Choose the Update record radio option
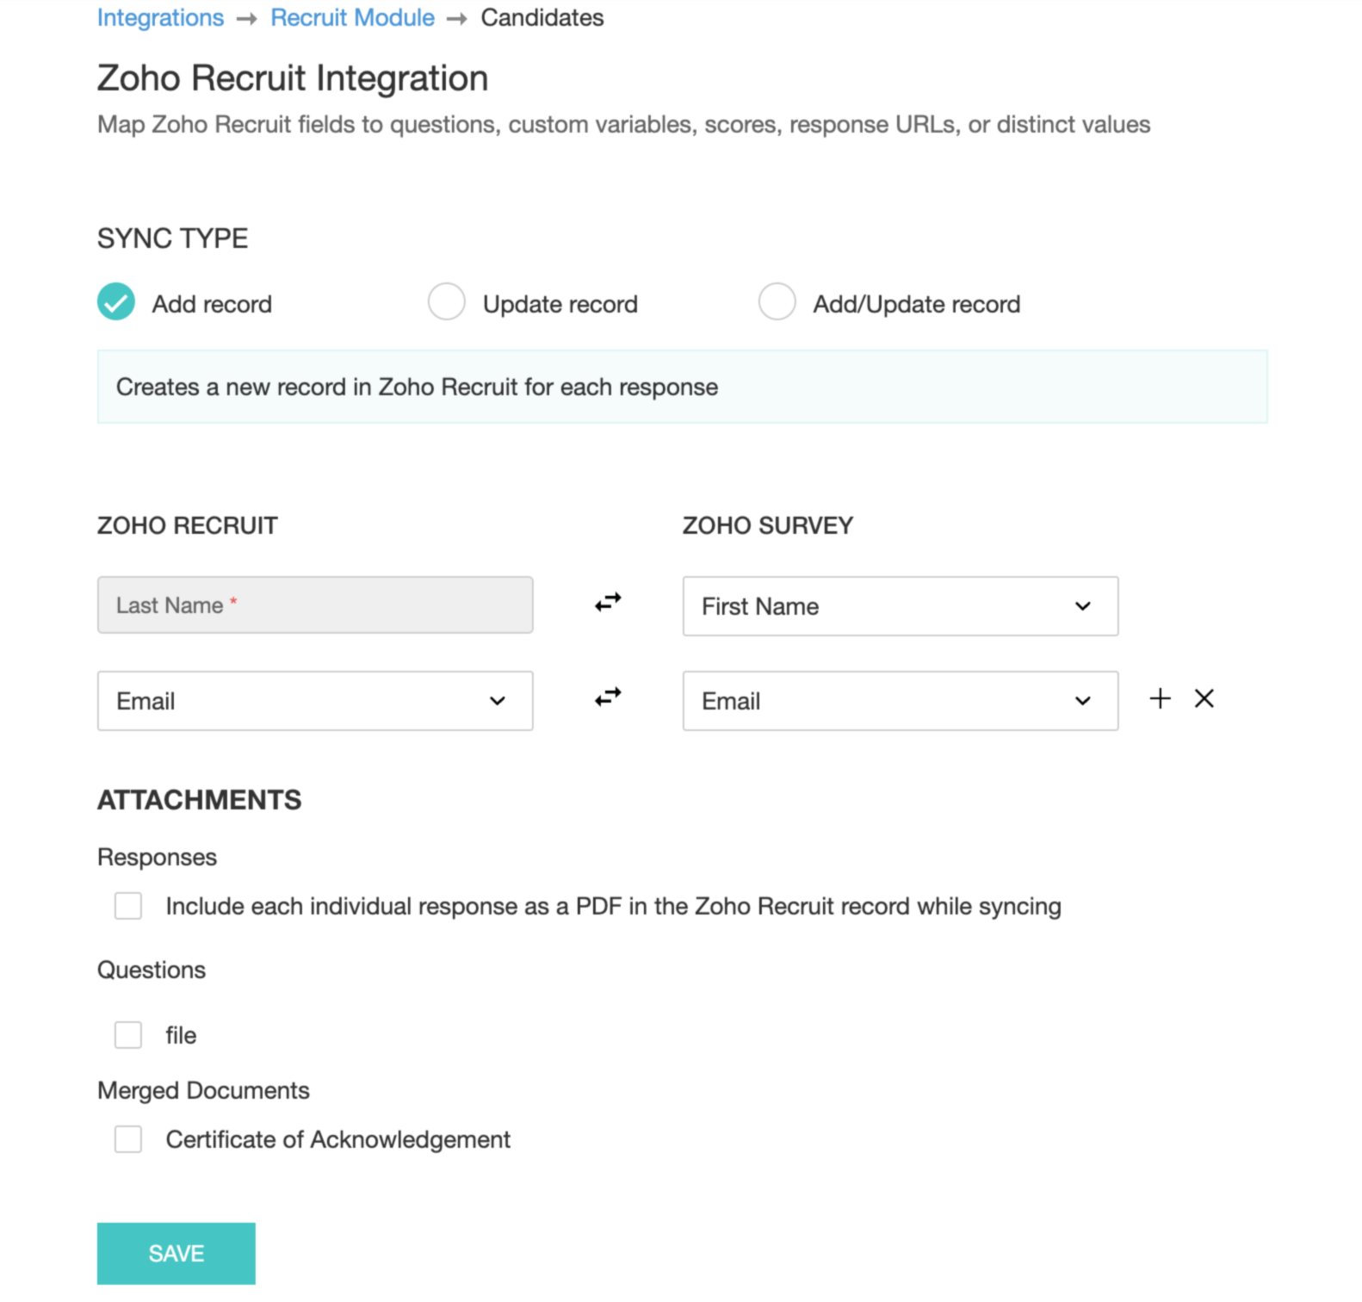 coord(447,302)
